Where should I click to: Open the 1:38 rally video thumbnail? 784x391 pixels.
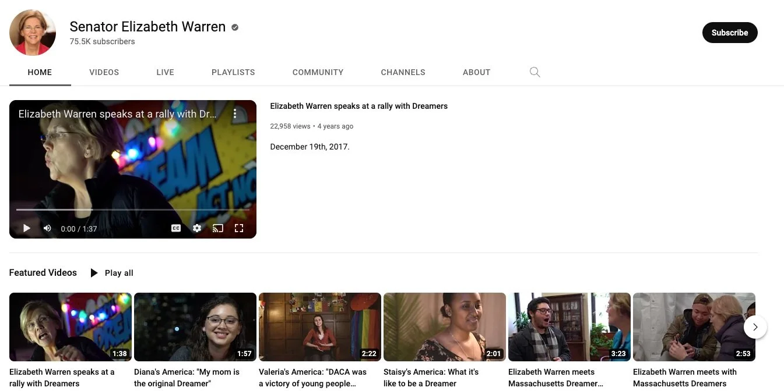pyautogui.click(x=71, y=327)
